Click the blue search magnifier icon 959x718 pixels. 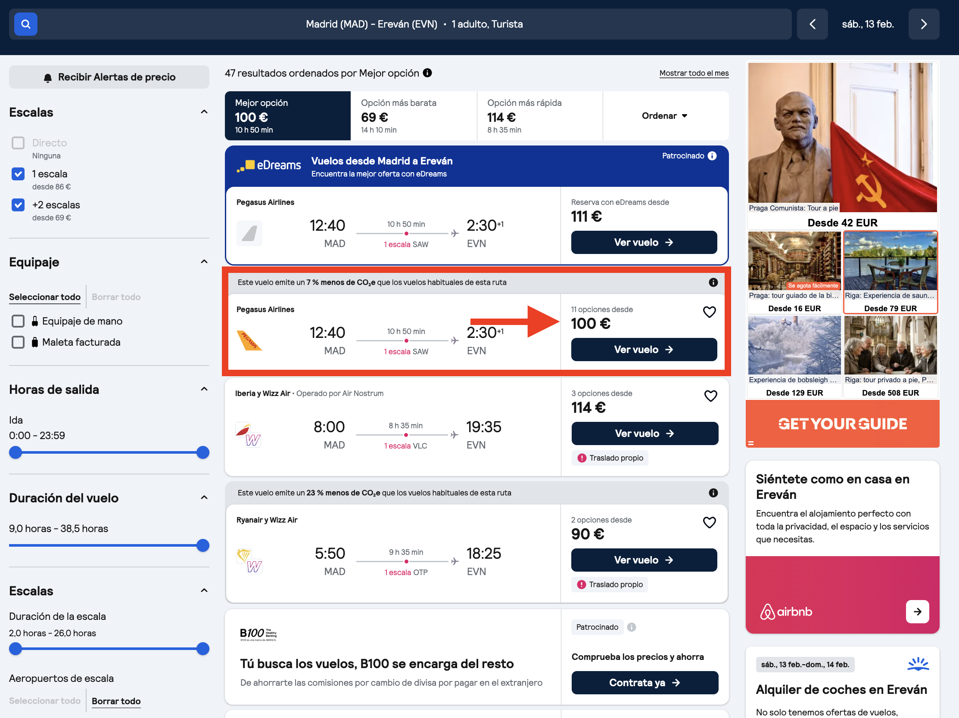coord(25,24)
